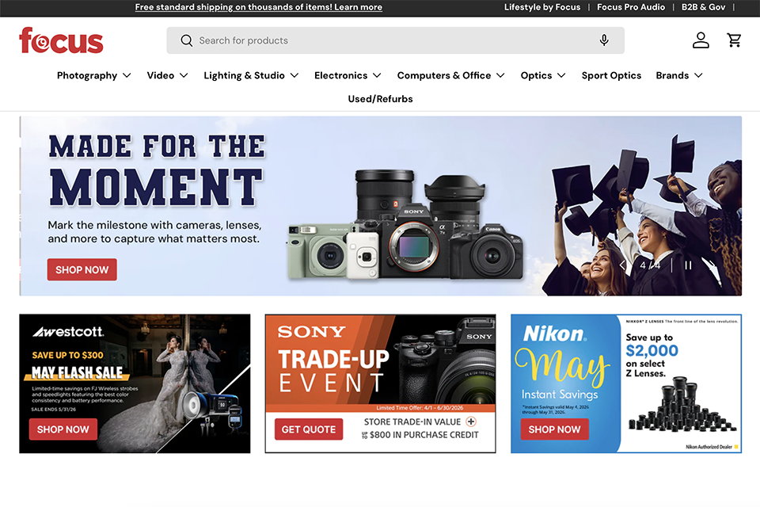Viewport: 760px width, 507px height.
Task: Open the Sony Trade-Up Event promo image
Action: pyautogui.click(x=381, y=383)
